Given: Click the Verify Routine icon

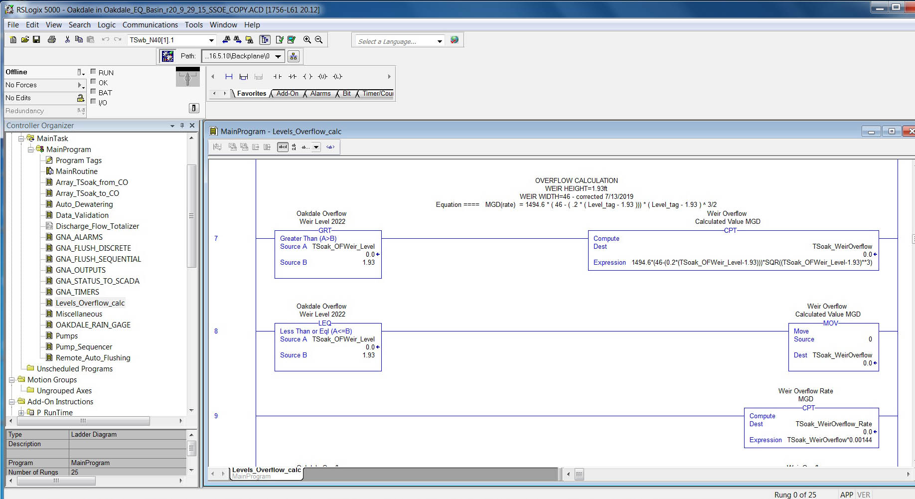Looking at the screenshot, I should 280,40.
